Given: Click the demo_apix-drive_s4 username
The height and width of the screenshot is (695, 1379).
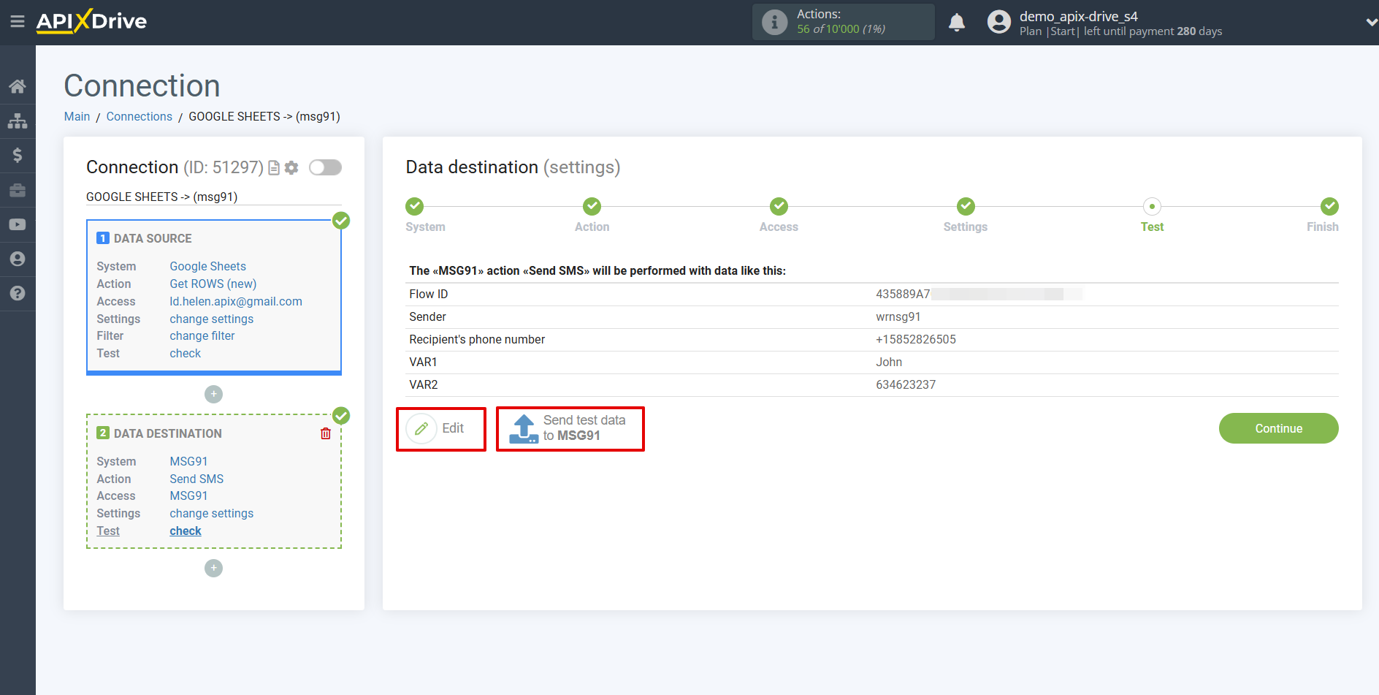Looking at the screenshot, I should click(1078, 16).
